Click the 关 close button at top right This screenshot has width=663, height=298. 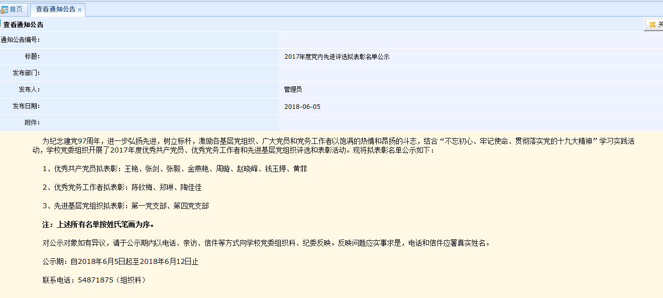tap(655, 24)
